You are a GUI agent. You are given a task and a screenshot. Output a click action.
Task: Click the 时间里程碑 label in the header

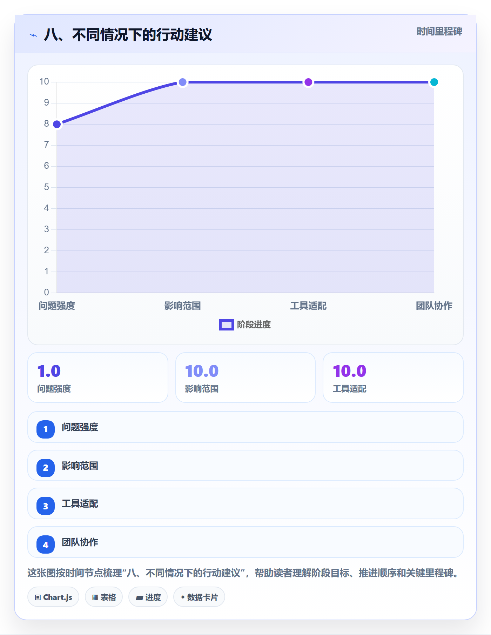coord(439,32)
